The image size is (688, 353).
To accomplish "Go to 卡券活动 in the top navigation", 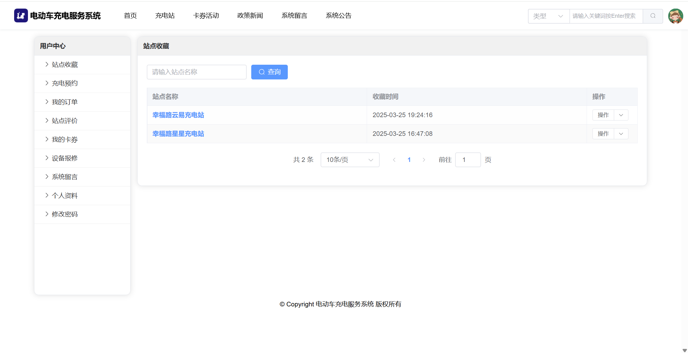I will (206, 16).
